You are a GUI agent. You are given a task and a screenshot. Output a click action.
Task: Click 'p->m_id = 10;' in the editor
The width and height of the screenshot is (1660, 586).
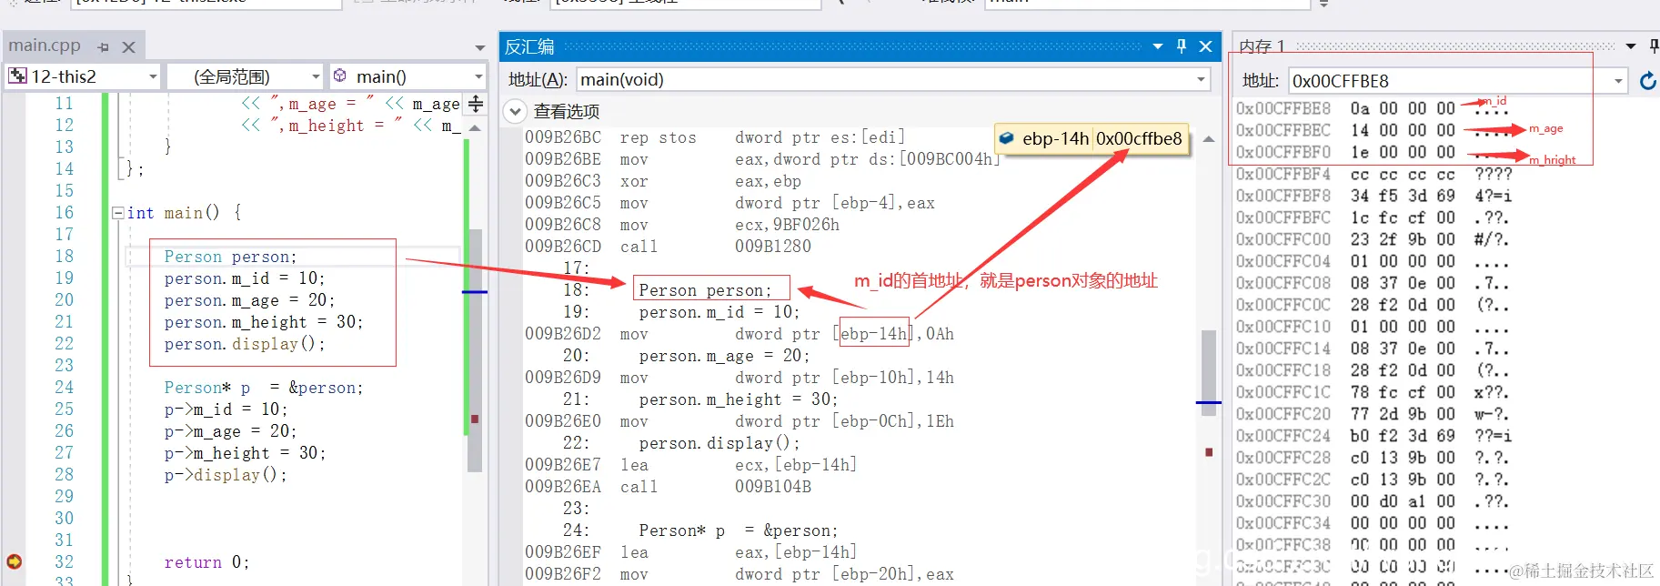click(226, 409)
